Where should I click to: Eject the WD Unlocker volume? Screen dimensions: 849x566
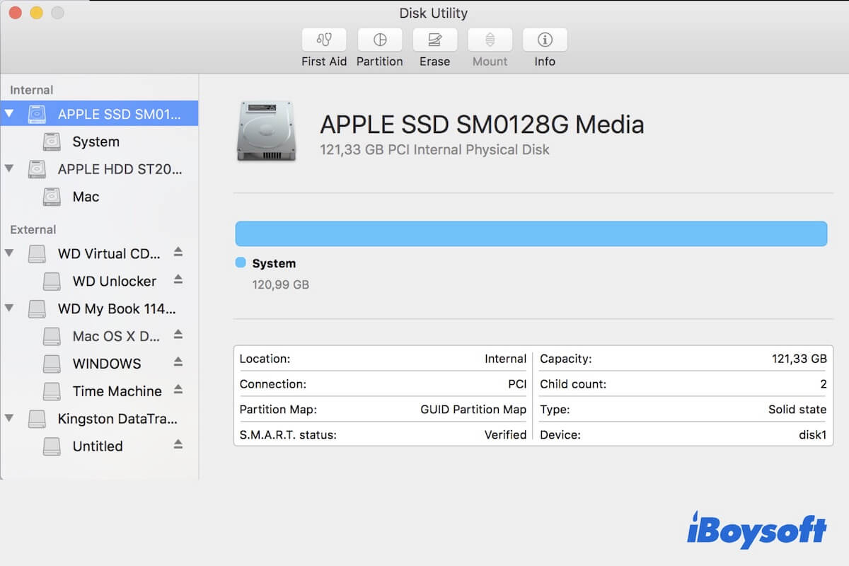[178, 279]
